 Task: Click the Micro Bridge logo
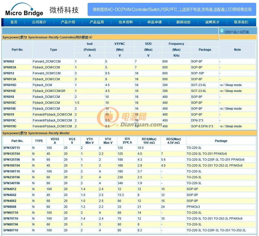pyautogui.click(x=24, y=9)
